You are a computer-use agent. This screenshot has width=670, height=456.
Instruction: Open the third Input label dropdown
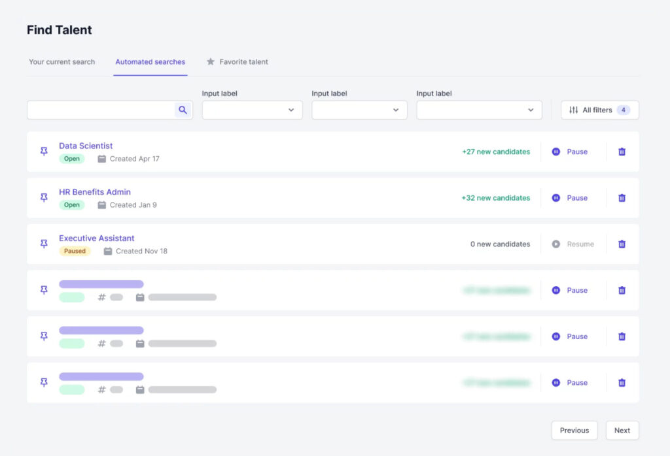pyautogui.click(x=479, y=110)
